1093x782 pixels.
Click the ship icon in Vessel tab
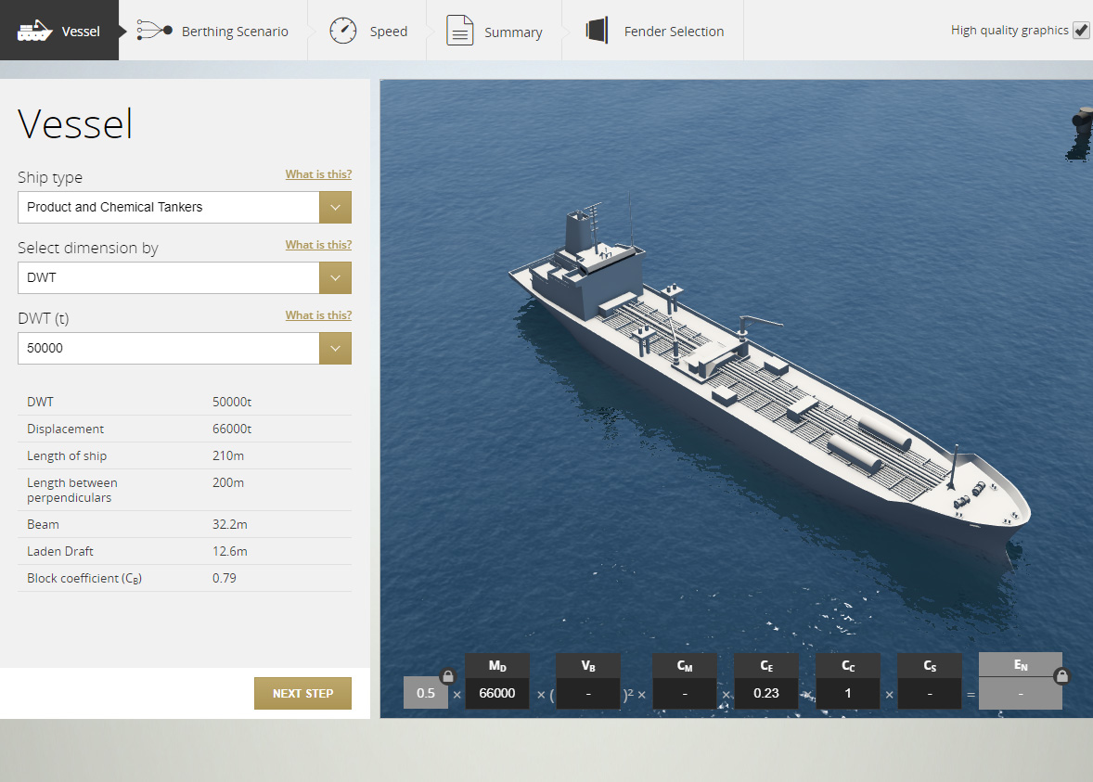(33, 31)
